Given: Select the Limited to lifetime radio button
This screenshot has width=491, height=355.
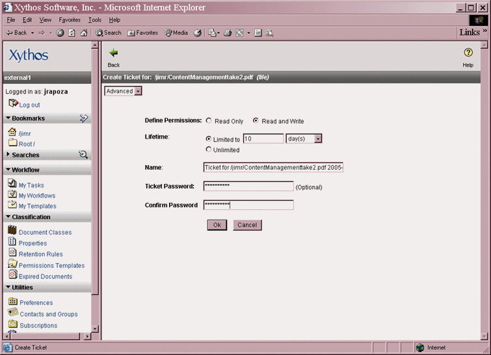Looking at the screenshot, I should (x=209, y=138).
